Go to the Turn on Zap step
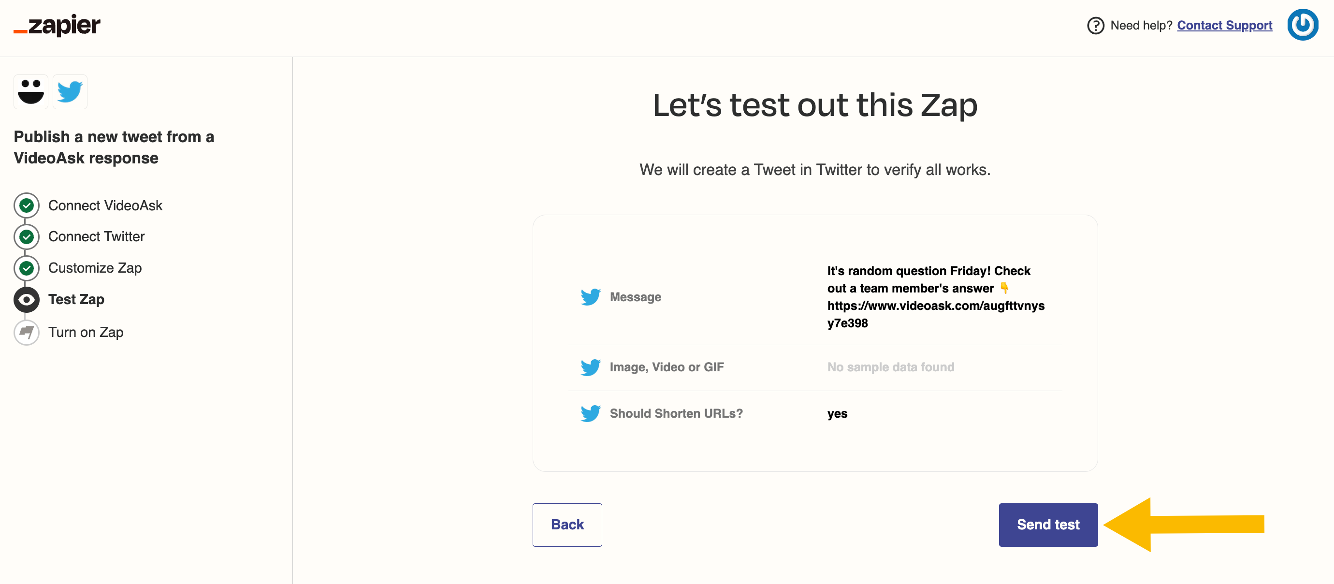Image resolution: width=1334 pixels, height=584 pixels. point(86,332)
